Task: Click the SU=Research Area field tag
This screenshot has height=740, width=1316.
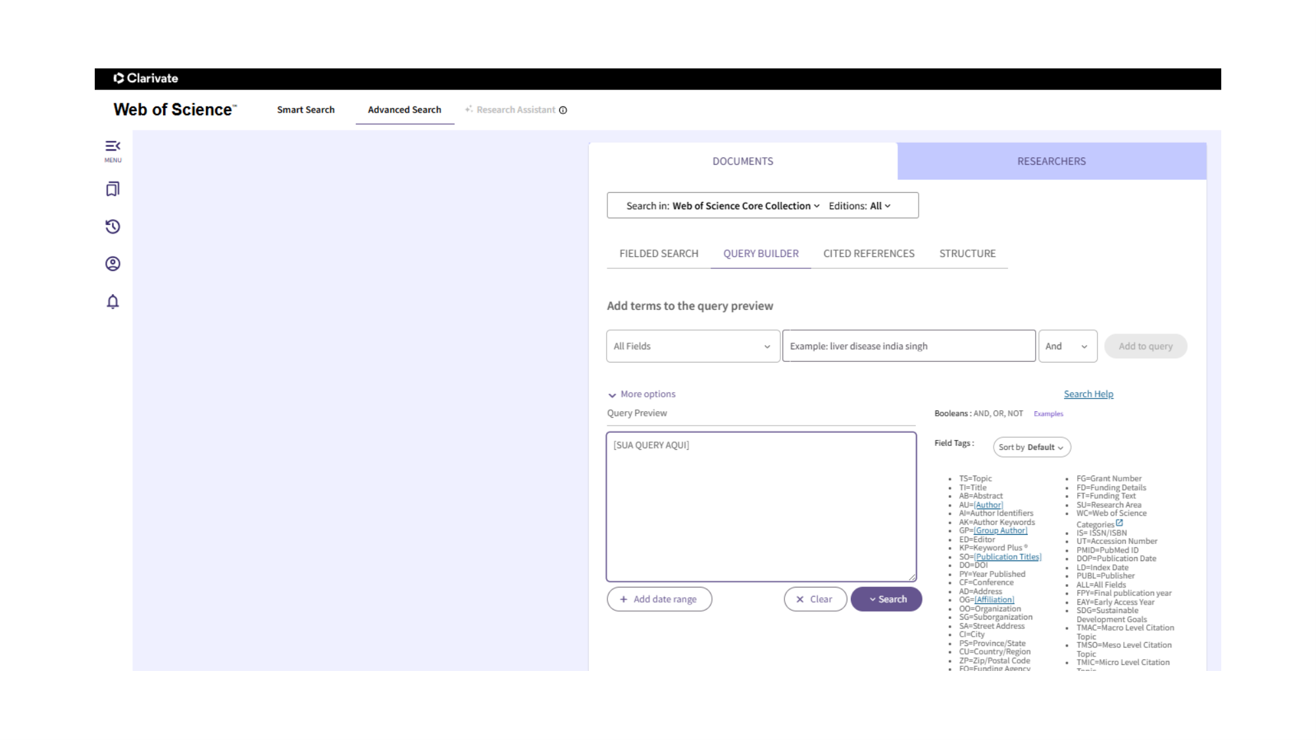Action: click(x=1109, y=505)
